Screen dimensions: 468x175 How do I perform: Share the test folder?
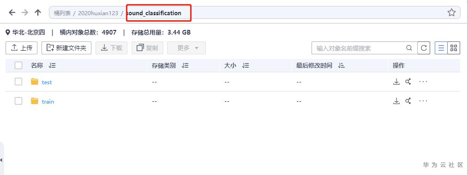[x=408, y=82]
